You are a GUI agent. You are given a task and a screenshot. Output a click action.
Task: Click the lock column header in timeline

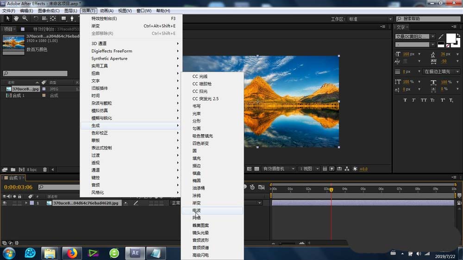[x=19, y=196]
